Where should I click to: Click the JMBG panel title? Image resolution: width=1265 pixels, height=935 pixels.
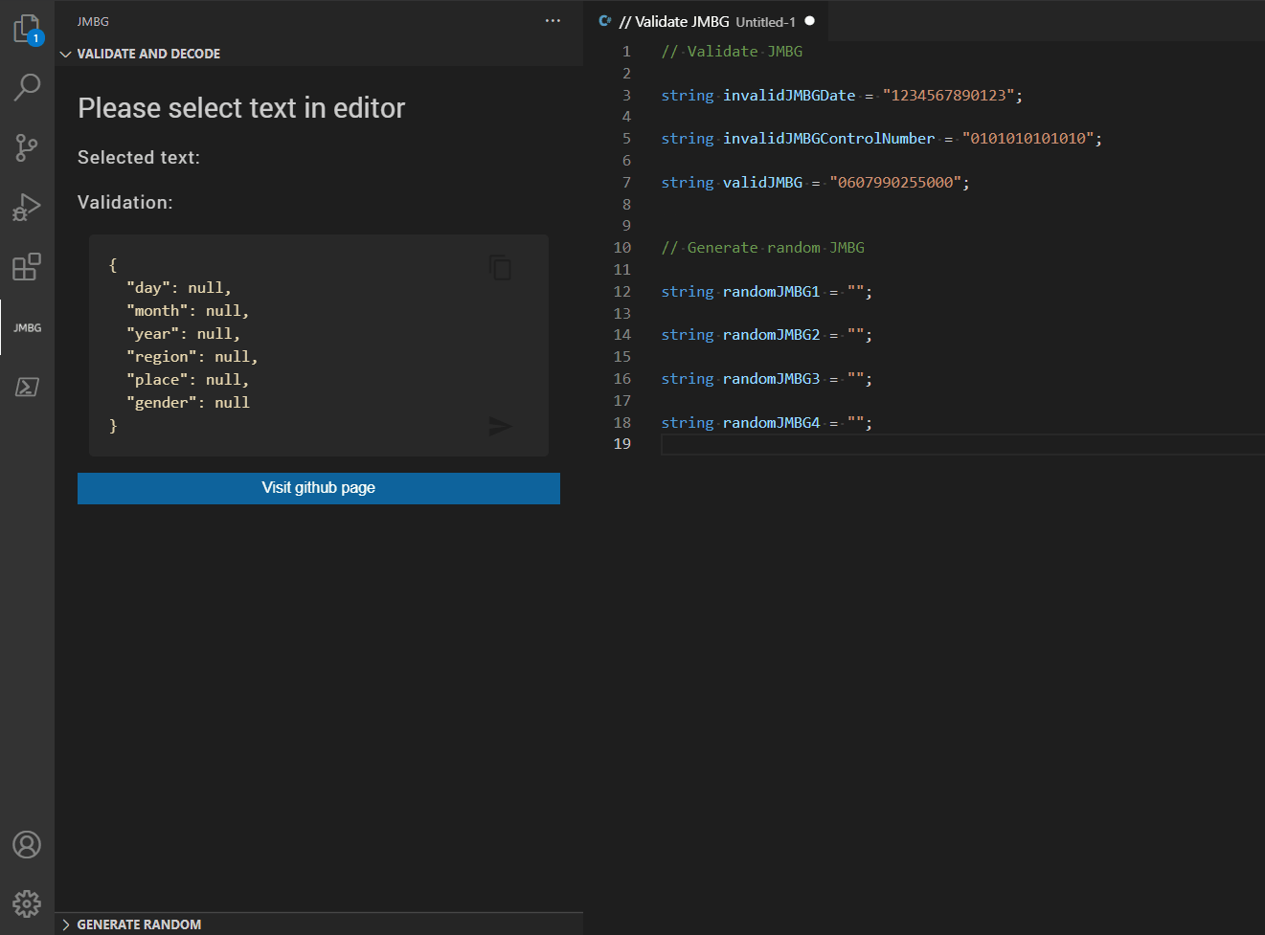[x=93, y=21]
